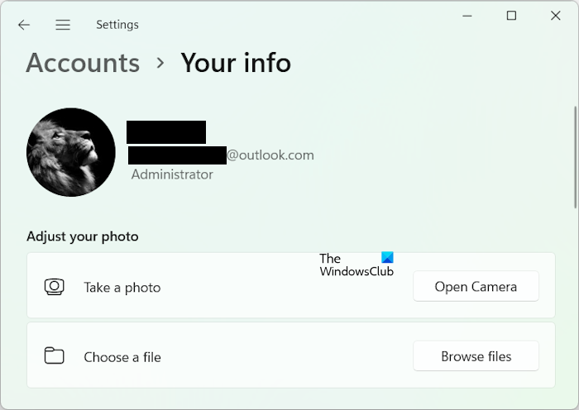Maximize the Settings window

pyautogui.click(x=511, y=16)
